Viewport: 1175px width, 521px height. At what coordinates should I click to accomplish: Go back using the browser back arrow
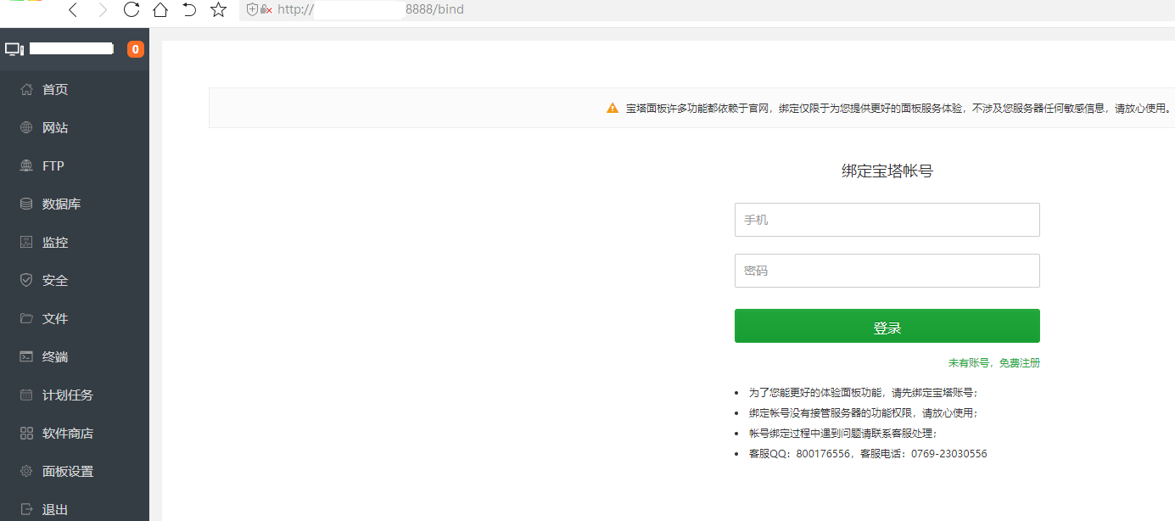tap(73, 9)
